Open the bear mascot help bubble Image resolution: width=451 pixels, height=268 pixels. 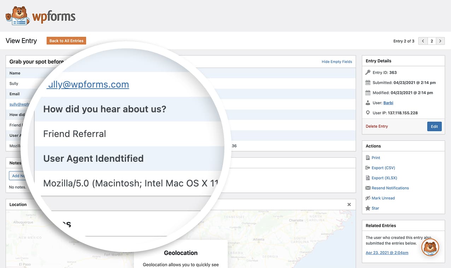(x=430, y=247)
